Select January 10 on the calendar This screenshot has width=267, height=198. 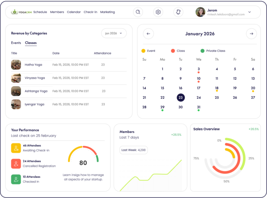coord(199,79)
